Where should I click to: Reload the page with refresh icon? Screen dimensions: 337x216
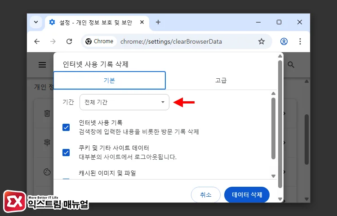click(69, 41)
